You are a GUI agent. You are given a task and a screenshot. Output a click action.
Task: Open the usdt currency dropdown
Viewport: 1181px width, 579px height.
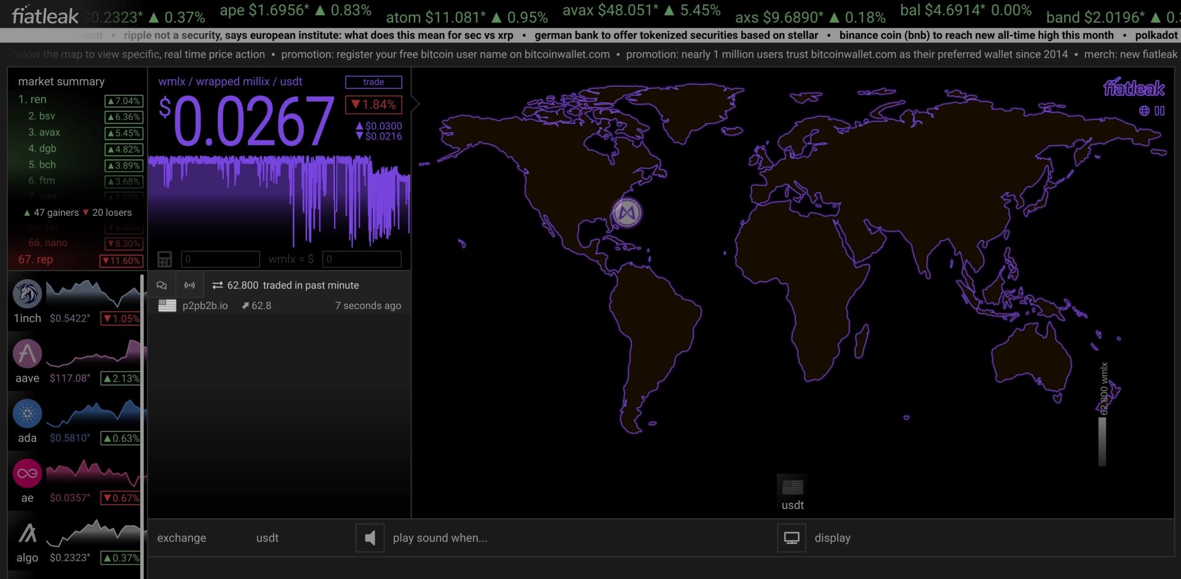click(267, 538)
